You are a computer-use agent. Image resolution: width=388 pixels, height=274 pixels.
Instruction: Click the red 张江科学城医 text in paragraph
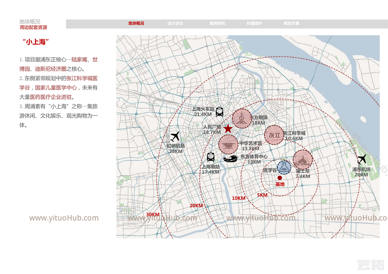82,78
